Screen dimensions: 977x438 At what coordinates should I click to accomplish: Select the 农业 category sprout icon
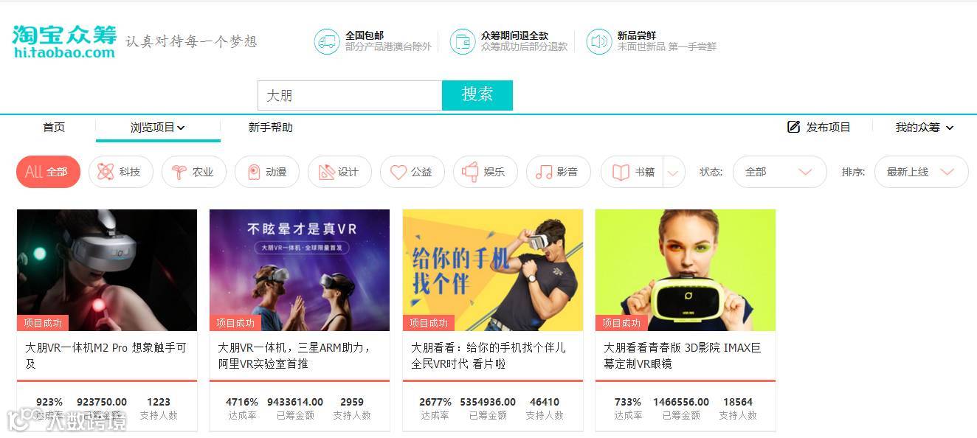pos(179,172)
